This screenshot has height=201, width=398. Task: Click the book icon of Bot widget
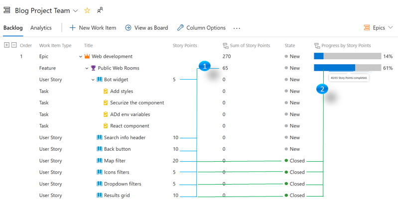pyautogui.click(x=100, y=79)
